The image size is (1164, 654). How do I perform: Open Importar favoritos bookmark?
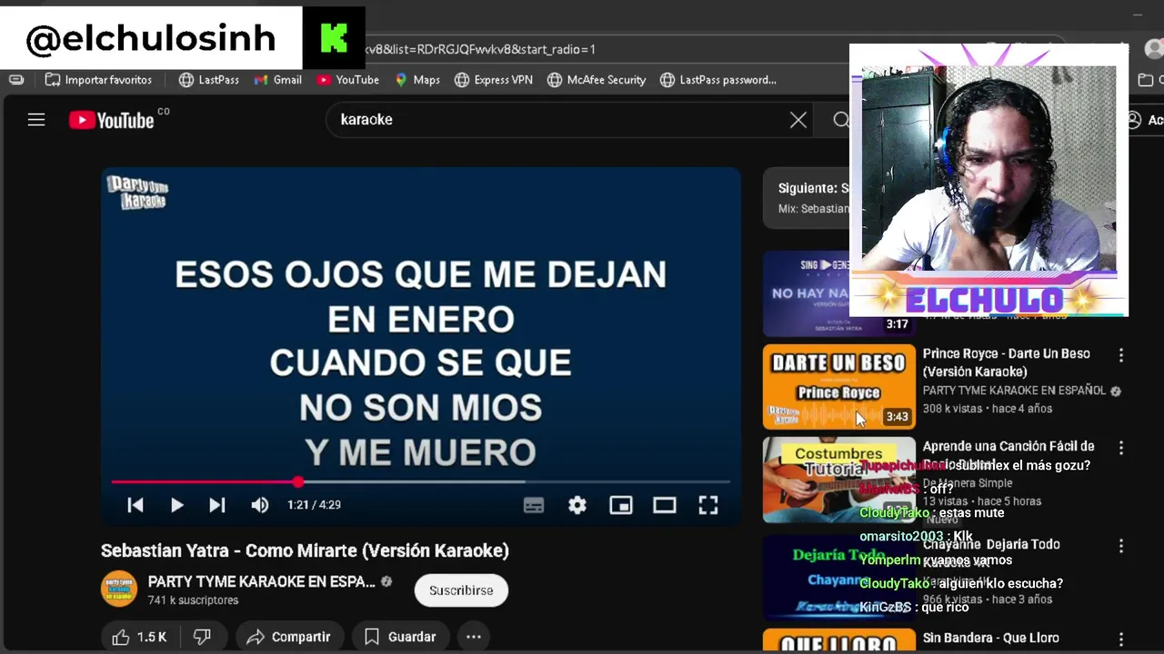click(x=99, y=80)
